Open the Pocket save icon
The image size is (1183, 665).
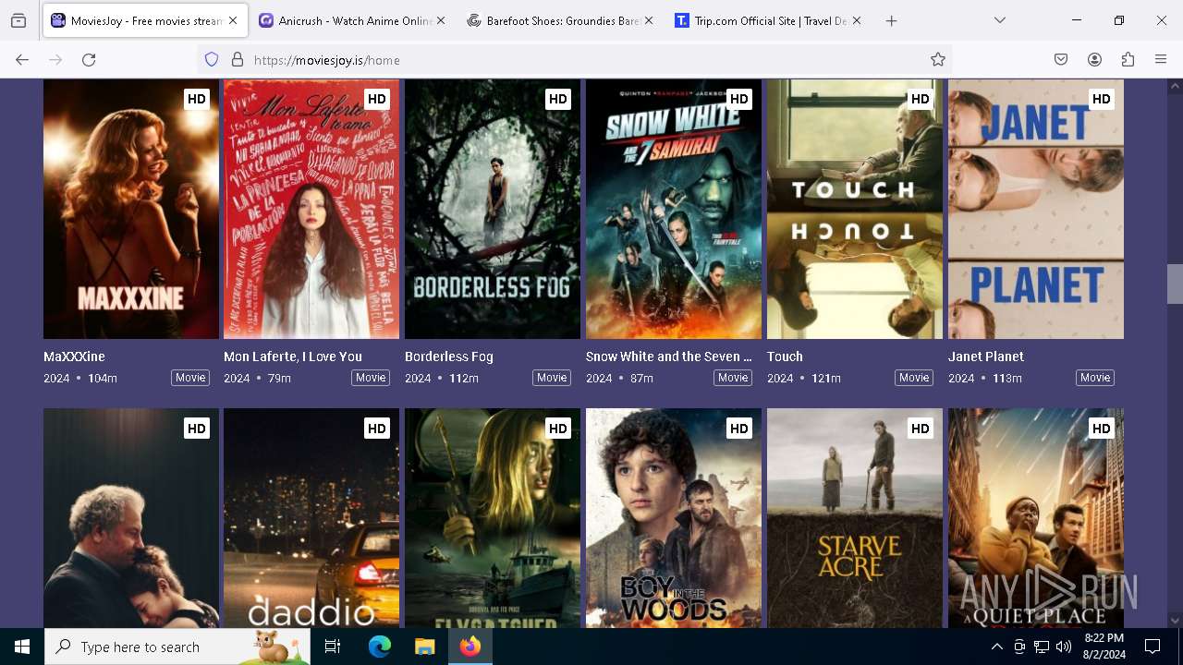tap(1061, 60)
